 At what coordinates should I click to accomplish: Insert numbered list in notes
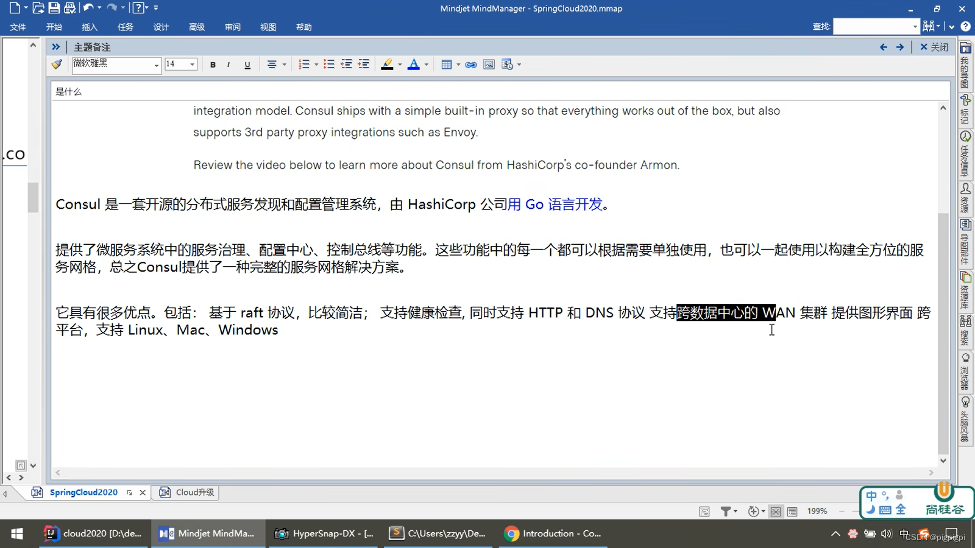303,65
